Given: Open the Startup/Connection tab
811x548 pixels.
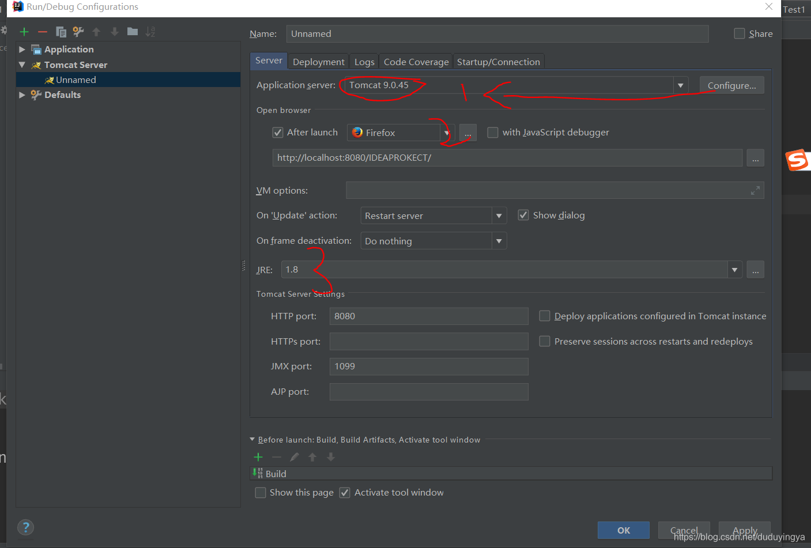Looking at the screenshot, I should click(499, 62).
